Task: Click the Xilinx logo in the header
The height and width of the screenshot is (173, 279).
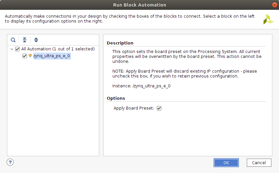Action: [x=268, y=19]
